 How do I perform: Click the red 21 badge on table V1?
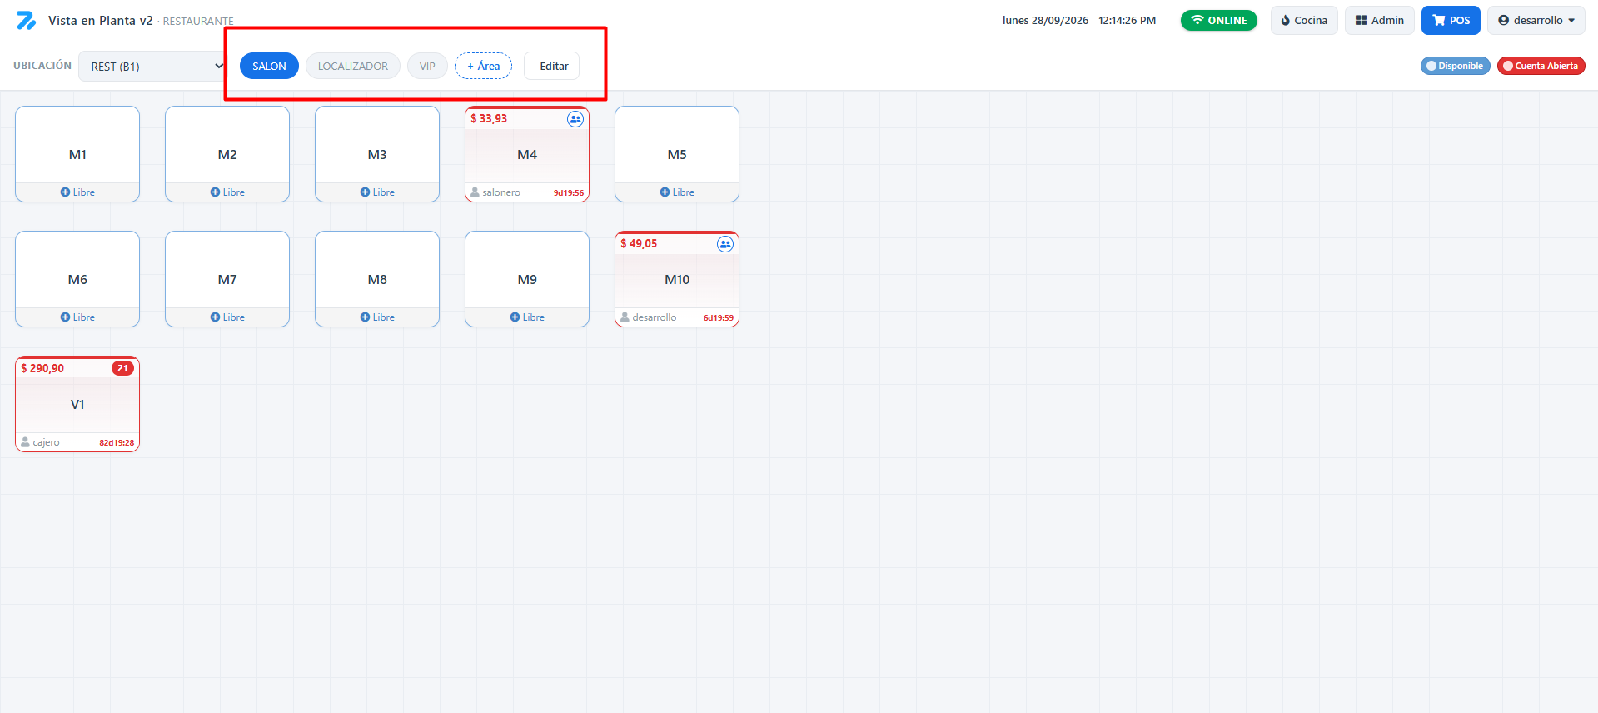[122, 368]
